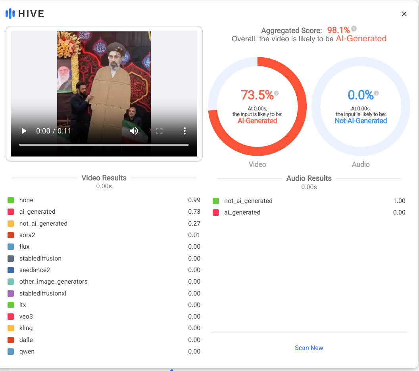Mute the video audio

(x=134, y=131)
